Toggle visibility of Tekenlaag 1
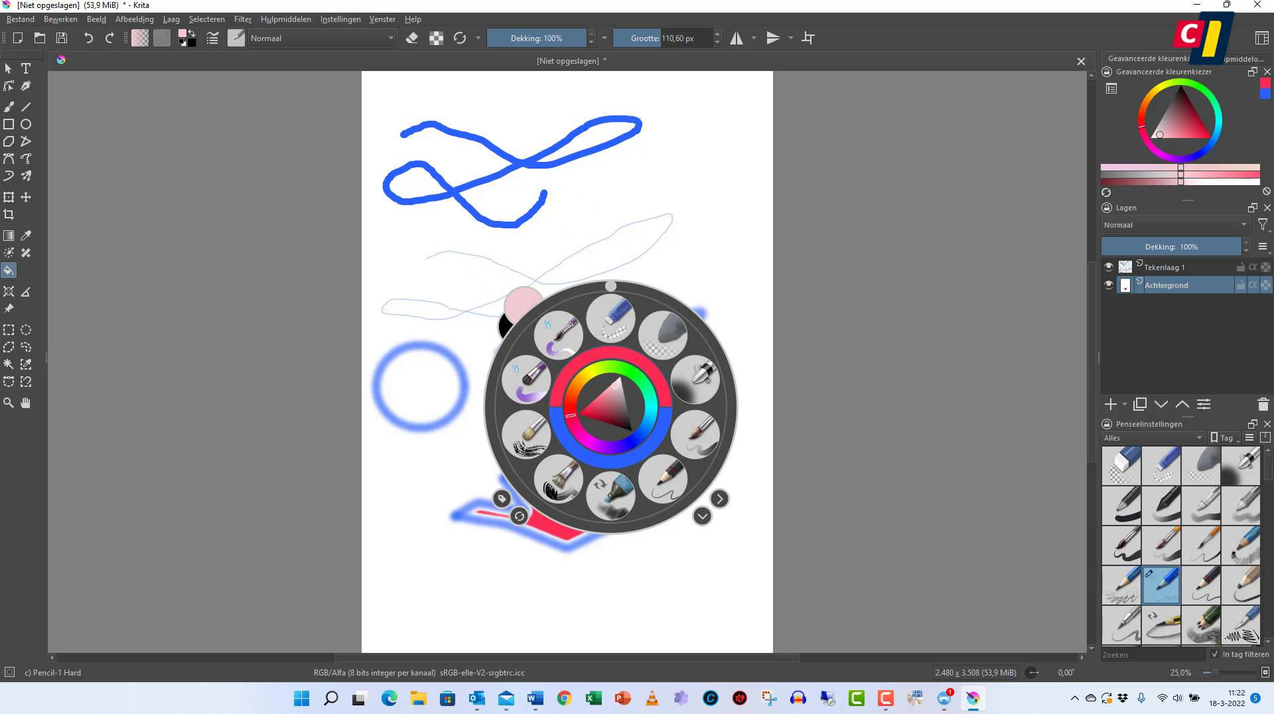 pos(1108,267)
